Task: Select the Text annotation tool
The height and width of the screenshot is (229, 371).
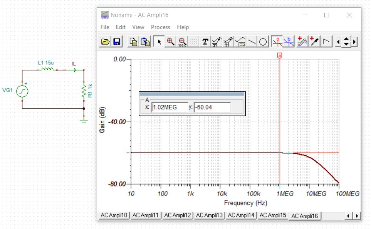Action: 205,41
